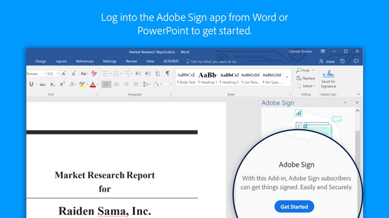This screenshot has width=389, height=218.
Task: Click Adobe Sign pane scroll-up arrow
Action: click(357, 111)
